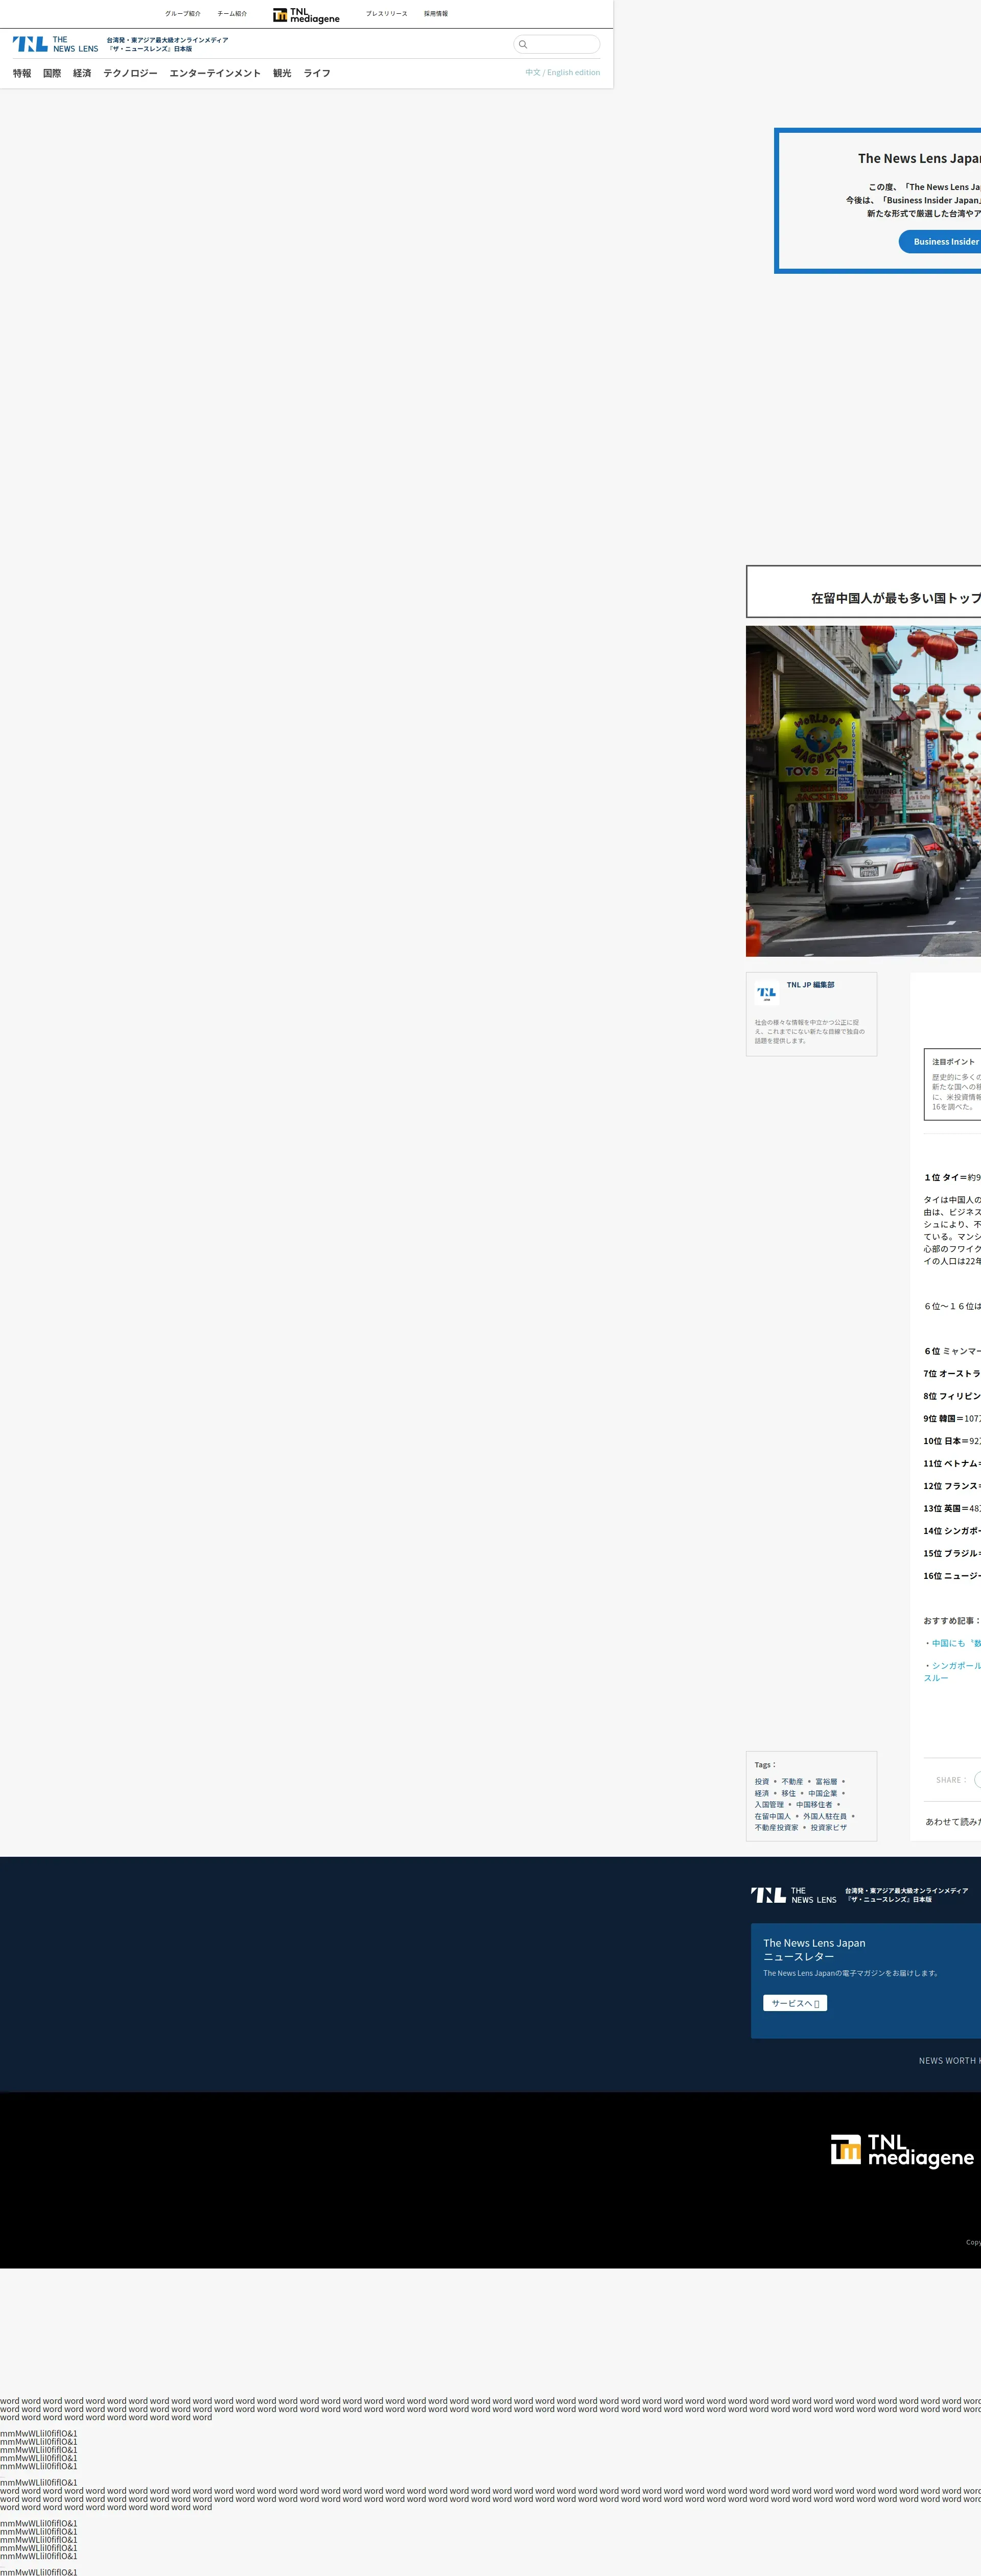The height and width of the screenshot is (2576, 981).
Task: Click the footer News Lens logo
Action: click(794, 1895)
